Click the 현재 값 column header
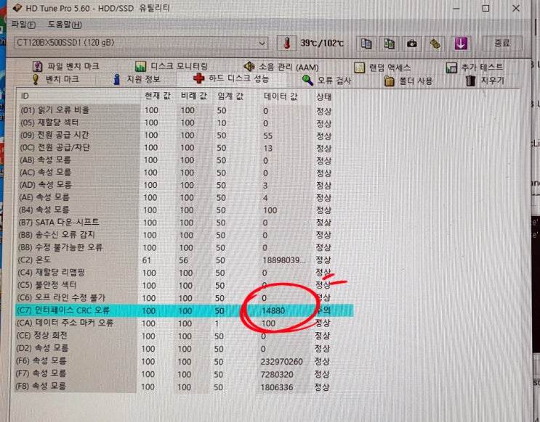The width and height of the screenshot is (540, 422). tap(158, 96)
